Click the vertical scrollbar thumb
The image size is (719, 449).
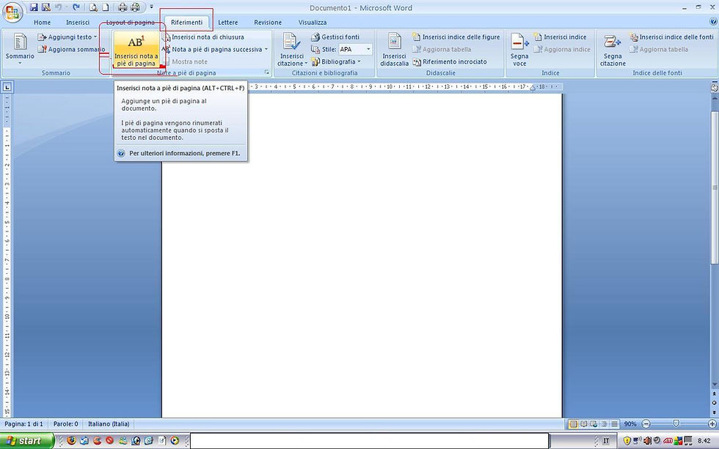click(715, 188)
